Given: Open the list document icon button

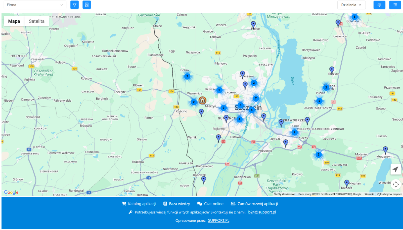Looking at the screenshot, I should (x=87, y=5).
